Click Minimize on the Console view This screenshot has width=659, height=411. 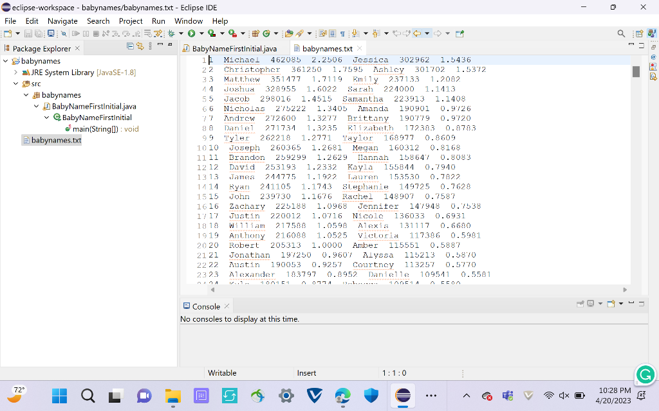click(631, 302)
